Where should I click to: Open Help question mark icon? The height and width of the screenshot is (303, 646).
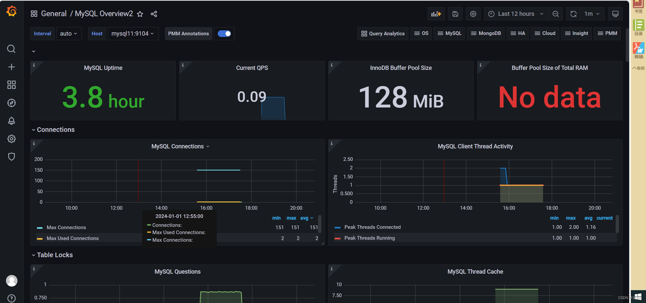coord(12,298)
